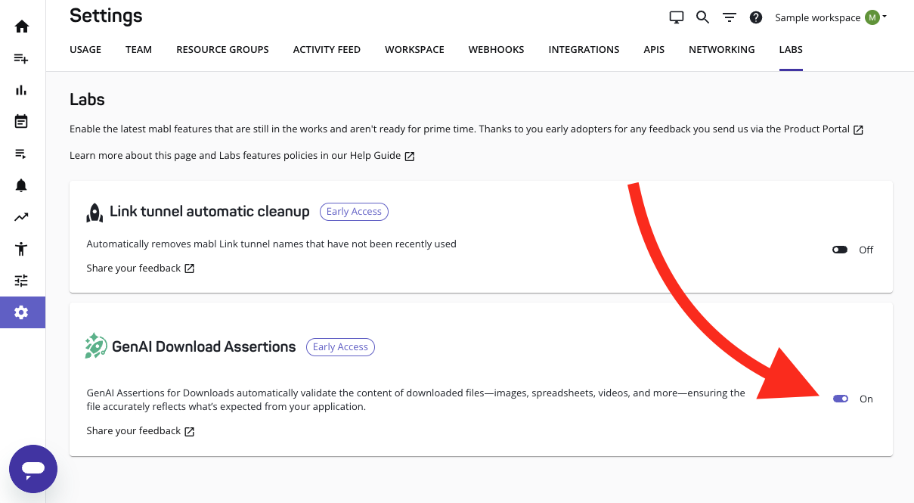Open the help question-mark icon
The height and width of the screenshot is (503, 914).
pyautogui.click(x=756, y=17)
